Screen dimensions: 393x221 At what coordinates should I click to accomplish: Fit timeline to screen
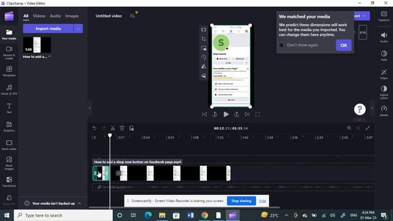pos(367,128)
